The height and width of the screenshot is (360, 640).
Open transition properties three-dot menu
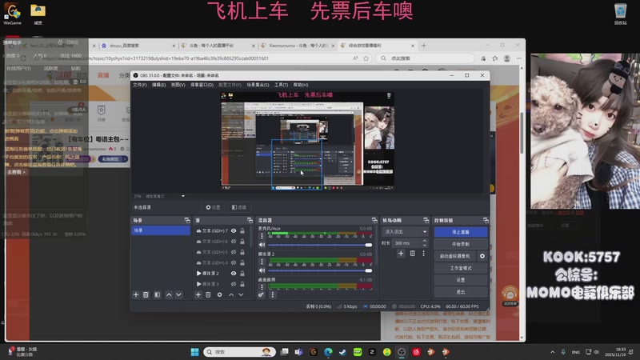coord(424,254)
